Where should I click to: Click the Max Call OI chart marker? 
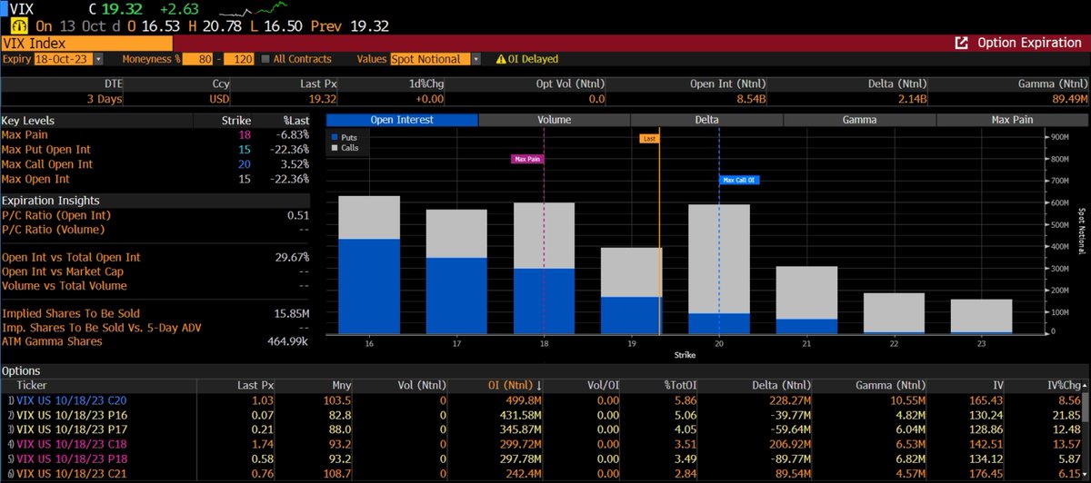pos(740,180)
